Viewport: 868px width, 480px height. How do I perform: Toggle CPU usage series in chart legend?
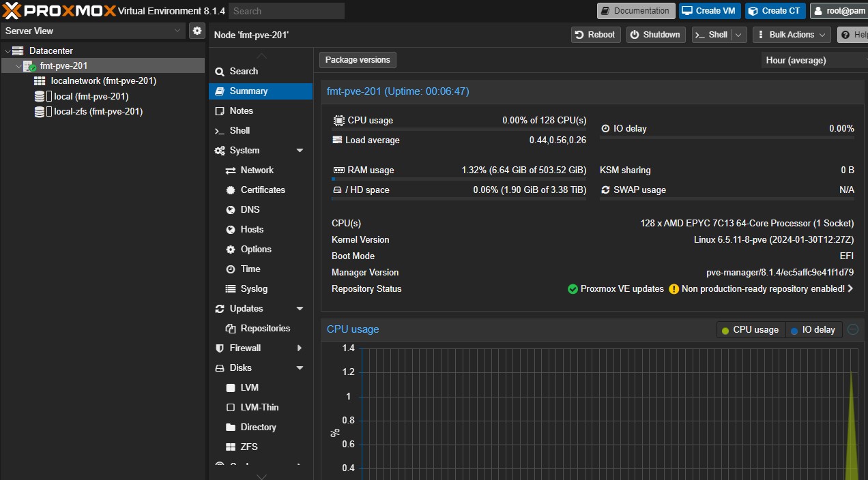point(750,330)
